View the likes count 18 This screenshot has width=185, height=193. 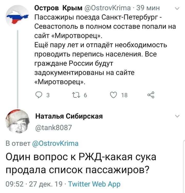124,95
